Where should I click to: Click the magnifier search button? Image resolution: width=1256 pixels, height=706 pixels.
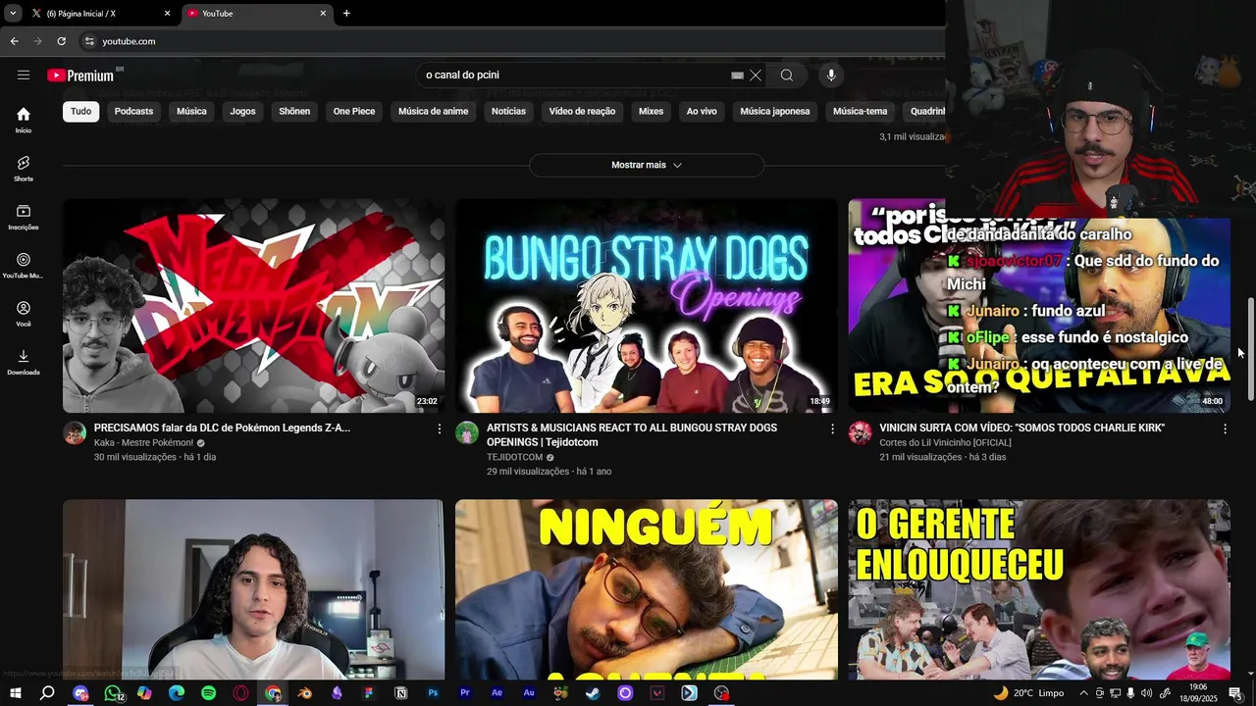pyautogui.click(x=787, y=75)
